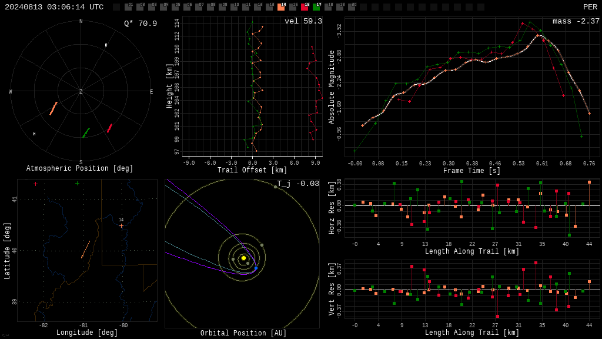This screenshot has height=339, width=602.
Task: Click the gray station 01 box
Action: pos(128,6)
